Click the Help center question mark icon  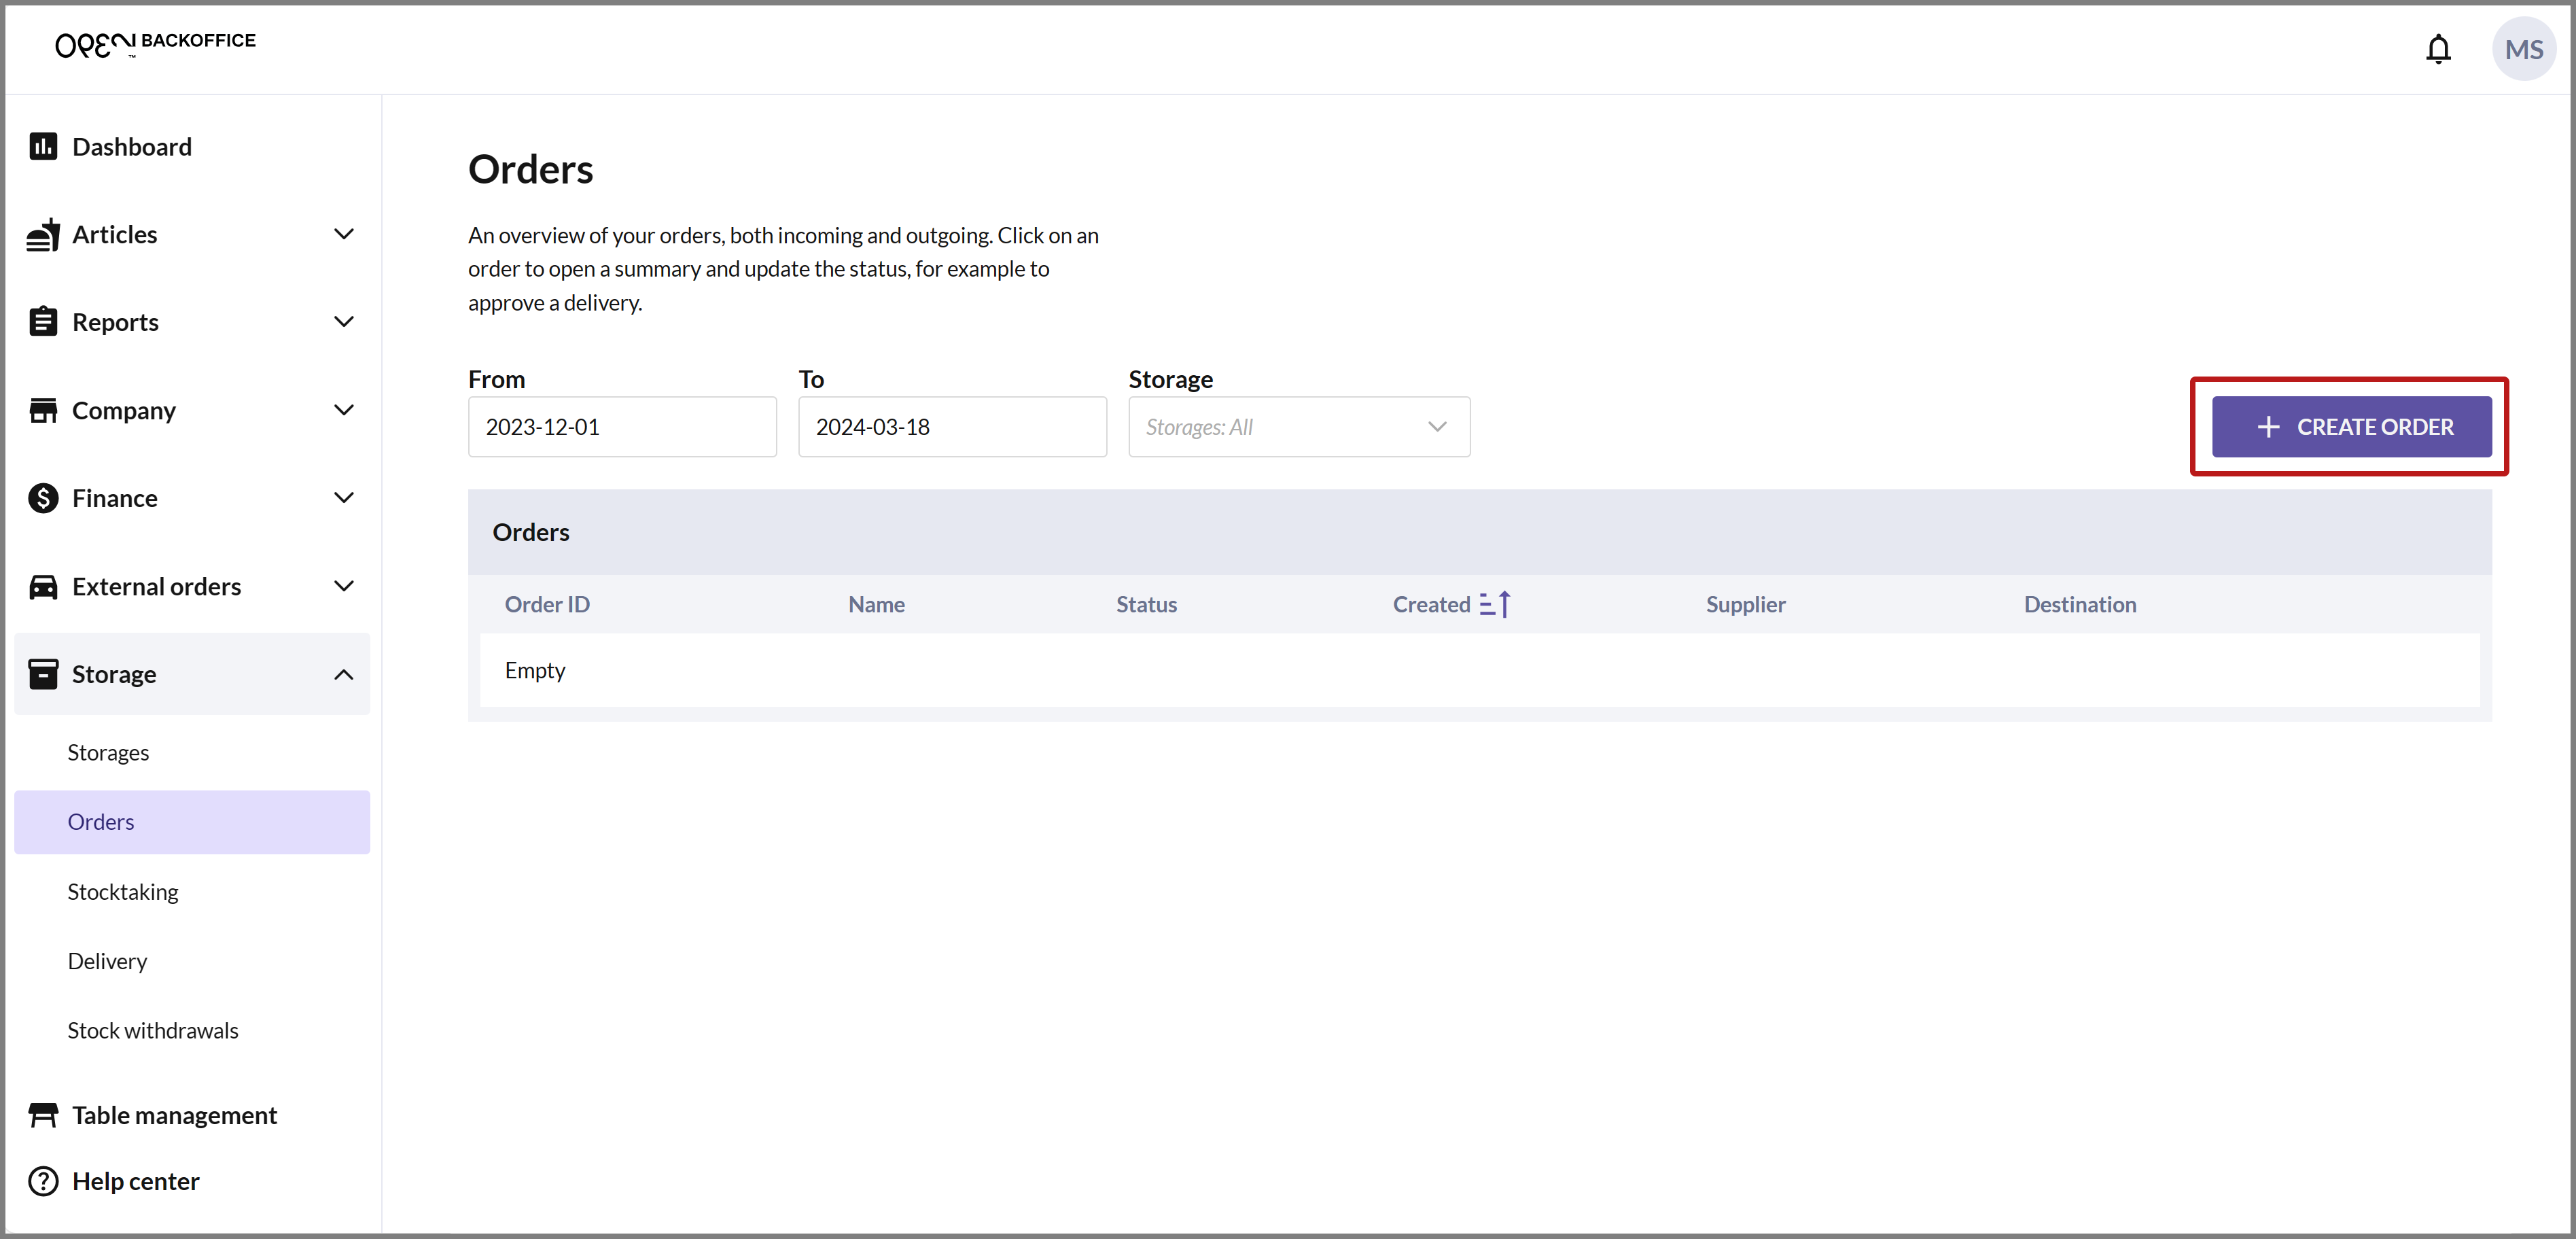43,1181
